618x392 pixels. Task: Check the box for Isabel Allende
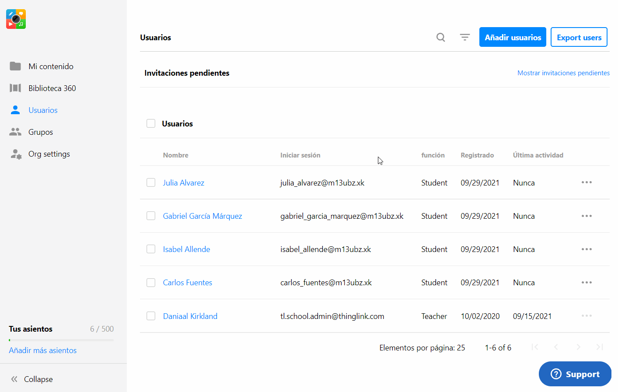pos(151,249)
